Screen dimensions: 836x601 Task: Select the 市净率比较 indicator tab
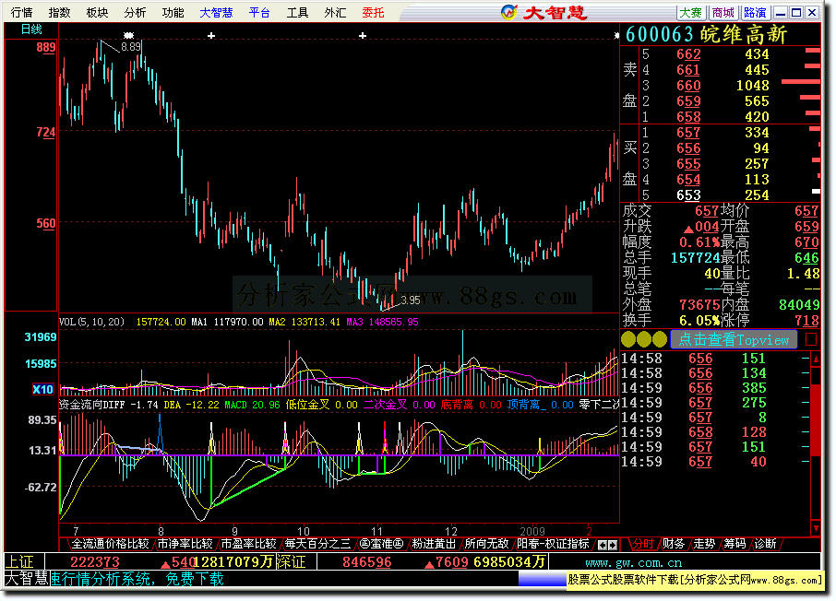click(185, 544)
